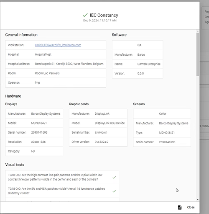Select the date 'Dec 9, 2024, 11:10:17 AM'
209x214 pixels.
point(100,21)
